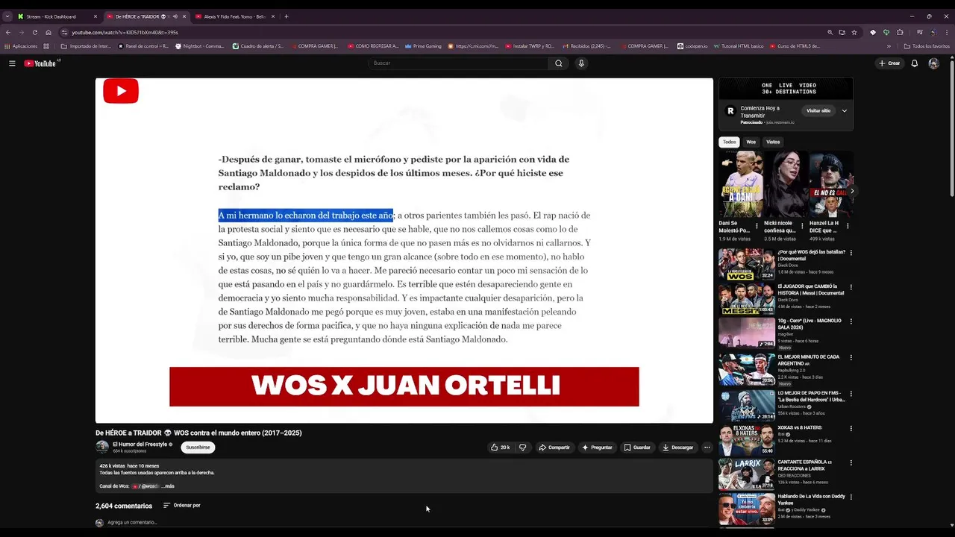The height and width of the screenshot is (537, 955).
Task: Click the YouTube play icon in video corner
Action: pyautogui.click(x=121, y=91)
